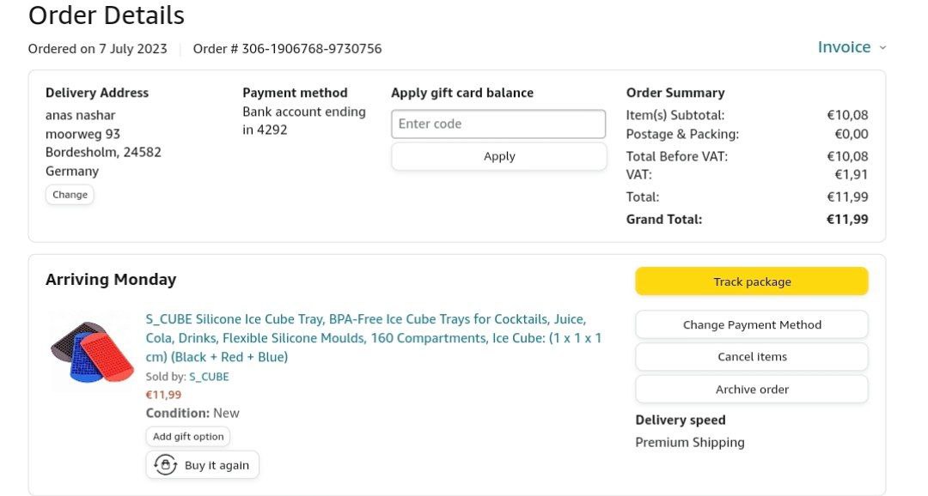928x496 pixels.
Task: Apply the gift card balance
Action: pyautogui.click(x=498, y=156)
